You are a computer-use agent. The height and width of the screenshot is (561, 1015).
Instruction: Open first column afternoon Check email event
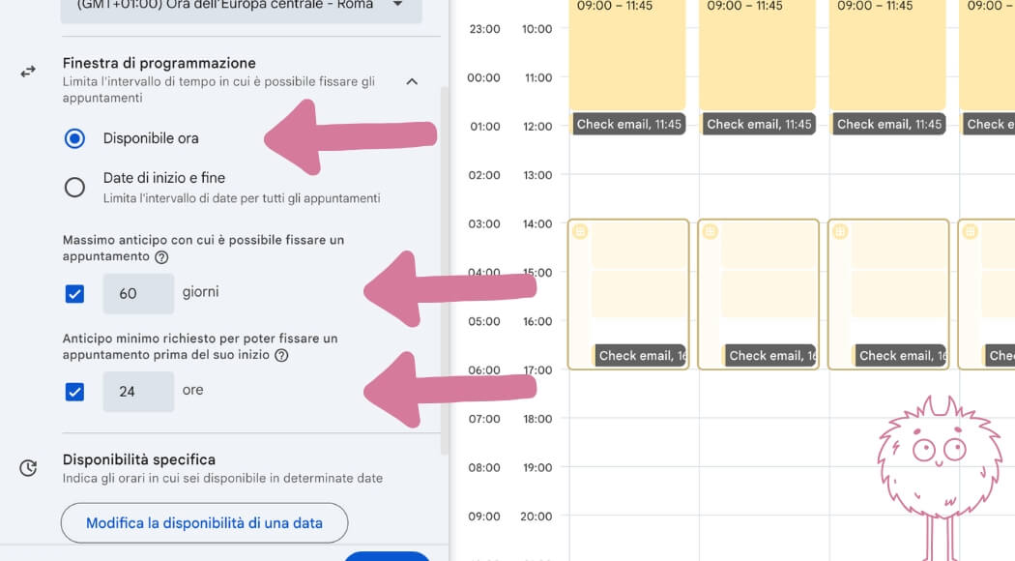pyautogui.click(x=640, y=355)
